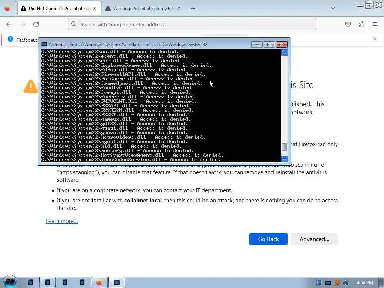
Task: Minimize the Firefox window
Action: pyautogui.click(x=360, y=5)
